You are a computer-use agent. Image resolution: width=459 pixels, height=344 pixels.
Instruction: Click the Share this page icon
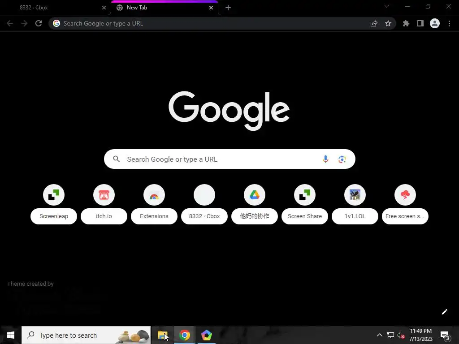click(374, 24)
